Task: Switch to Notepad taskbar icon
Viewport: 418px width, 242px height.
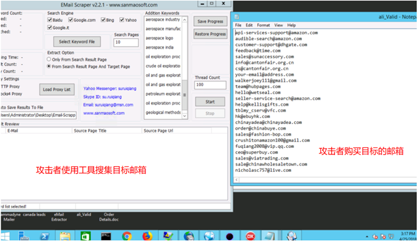Action: [269, 236]
